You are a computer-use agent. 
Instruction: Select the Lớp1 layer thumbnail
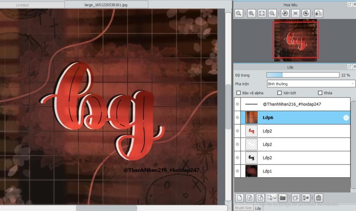(x=251, y=171)
